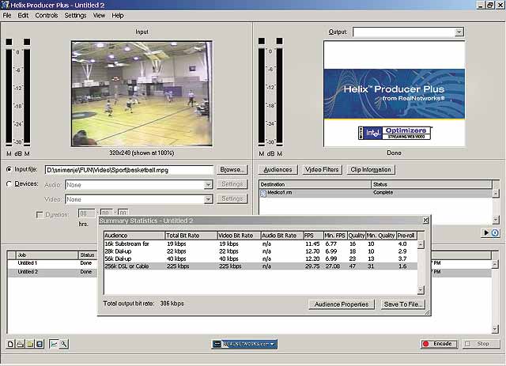The height and width of the screenshot is (366, 506).
Task: Click statistics list scroll-up arrow
Action: click(421, 244)
